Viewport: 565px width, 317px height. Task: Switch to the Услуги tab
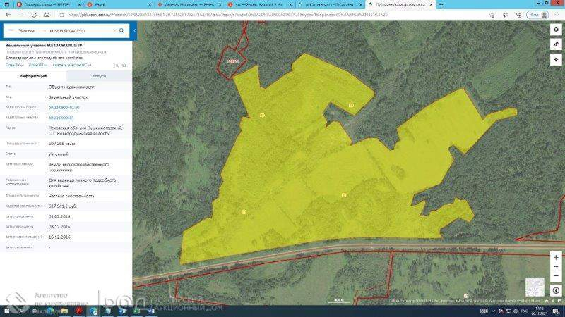click(99, 75)
